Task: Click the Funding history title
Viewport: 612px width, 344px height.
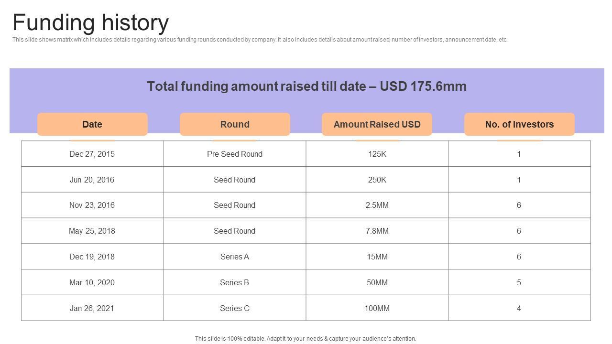Action: pyautogui.click(x=91, y=22)
